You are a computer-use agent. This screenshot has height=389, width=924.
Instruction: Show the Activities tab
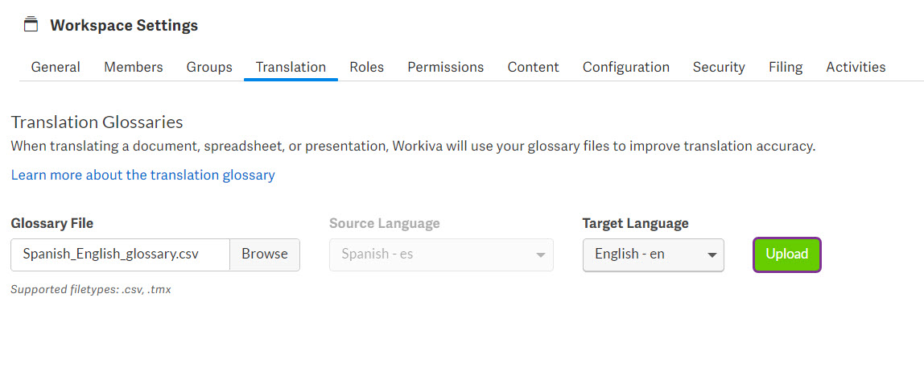pyautogui.click(x=856, y=67)
